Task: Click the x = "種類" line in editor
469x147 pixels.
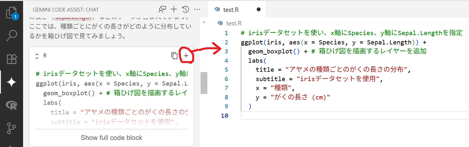Action: (275, 88)
